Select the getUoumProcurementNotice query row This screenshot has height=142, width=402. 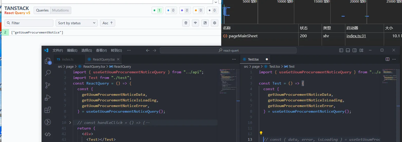coord(111,32)
